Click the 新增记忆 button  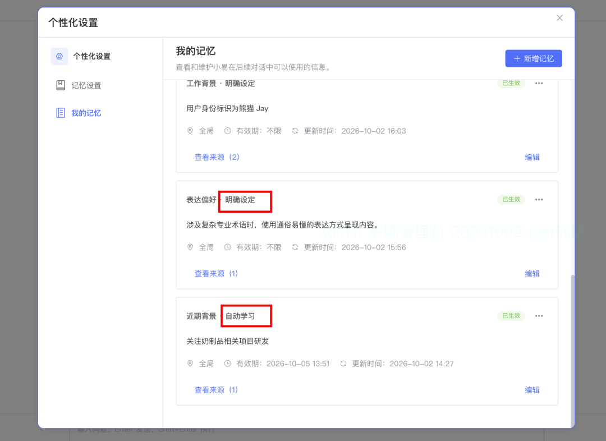tap(534, 58)
